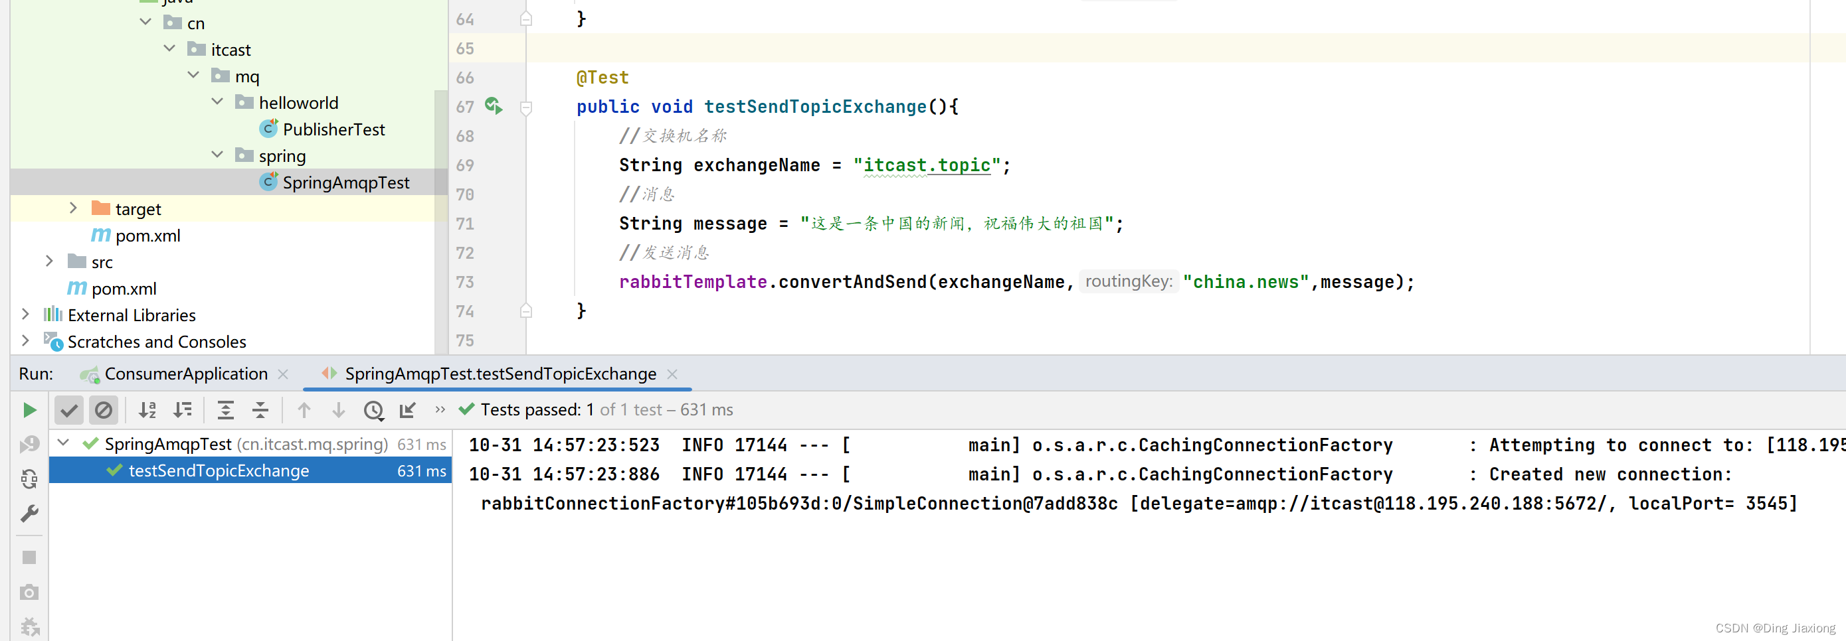Sort test results by duration

(x=183, y=409)
